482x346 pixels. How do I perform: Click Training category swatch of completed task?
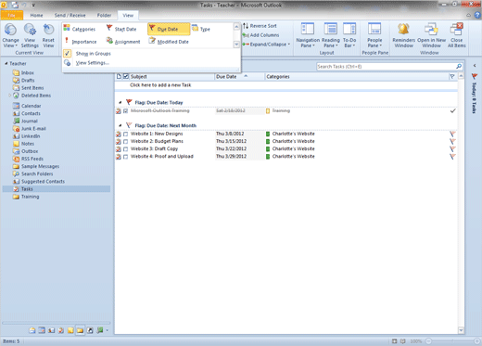(x=268, y=110)
